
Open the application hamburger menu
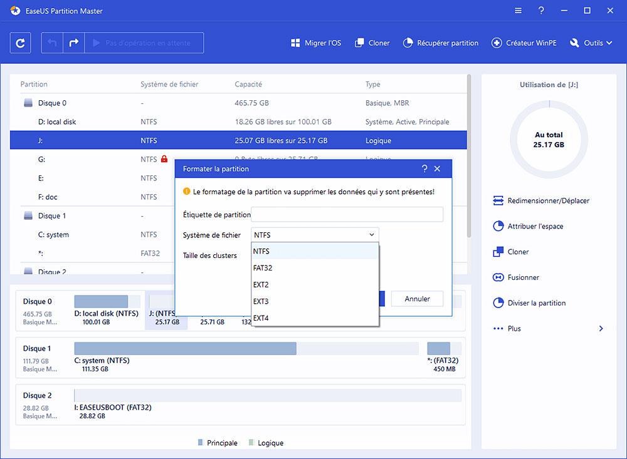(518, 11)
